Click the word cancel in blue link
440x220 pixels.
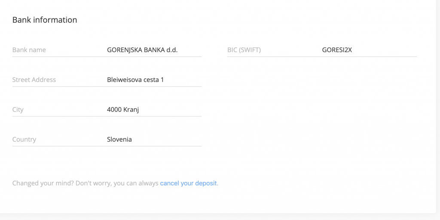(169, 183)
